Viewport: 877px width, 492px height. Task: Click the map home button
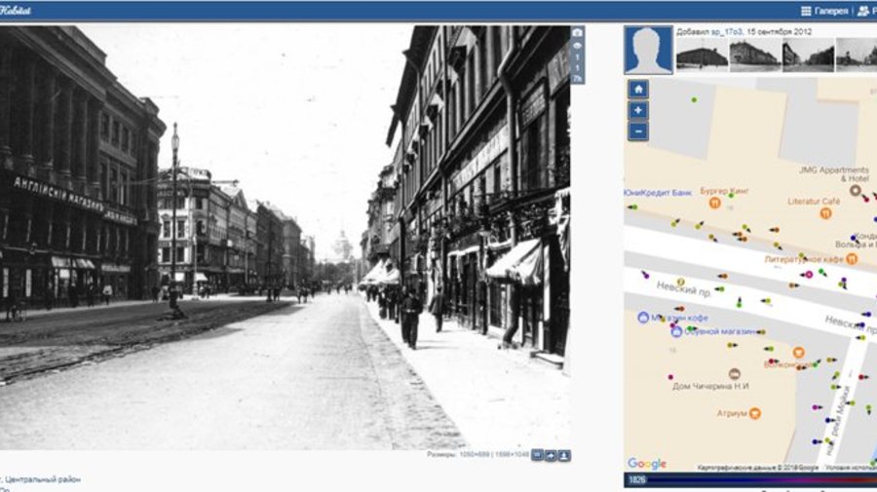(x=638, y=90)
